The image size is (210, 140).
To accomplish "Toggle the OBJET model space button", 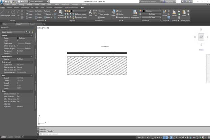I will click(x=139, y=137).
